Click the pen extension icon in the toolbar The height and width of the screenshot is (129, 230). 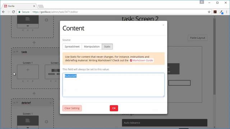coord(221,12)
